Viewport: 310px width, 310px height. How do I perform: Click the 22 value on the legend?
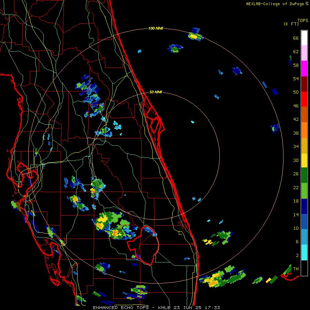[296, 187]
